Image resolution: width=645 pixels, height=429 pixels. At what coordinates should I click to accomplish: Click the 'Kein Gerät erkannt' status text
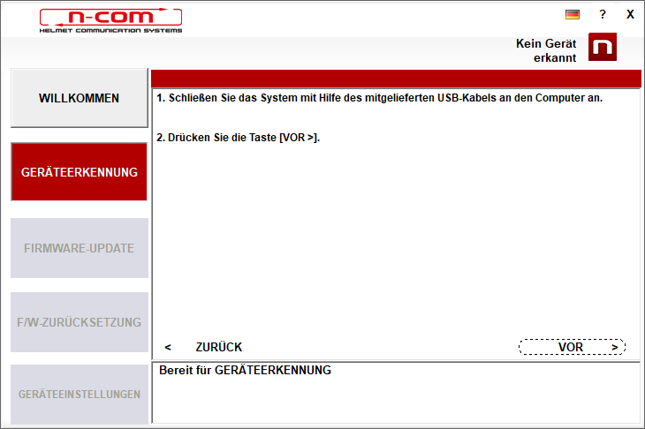(546, 50)
